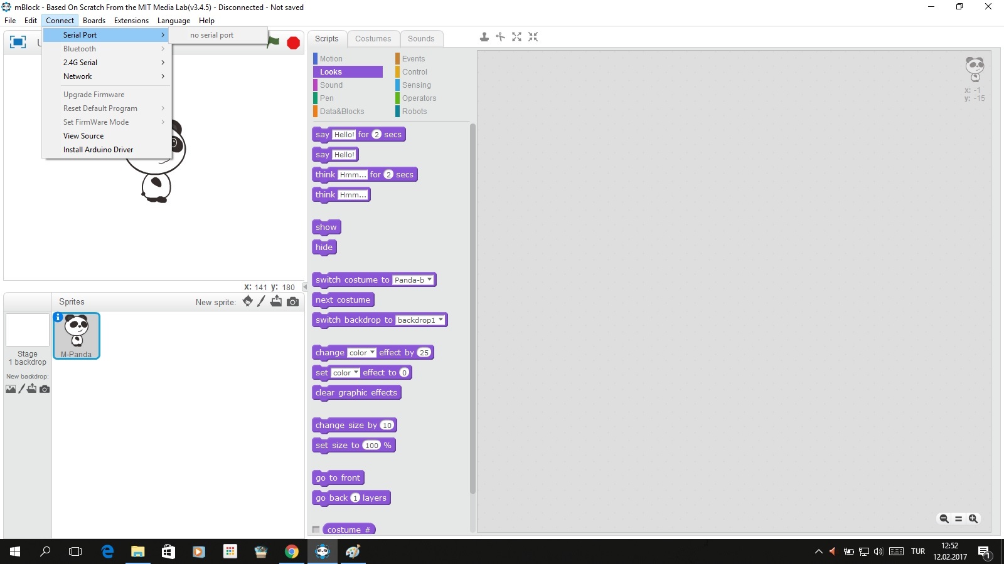This screenshot has width=1004, height=564.
Task: Choose Install Arduino Driver entry
Action: pos(106,150)
